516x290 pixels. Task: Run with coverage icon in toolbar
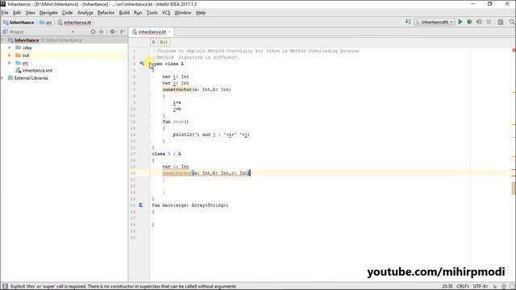[479, 22]
